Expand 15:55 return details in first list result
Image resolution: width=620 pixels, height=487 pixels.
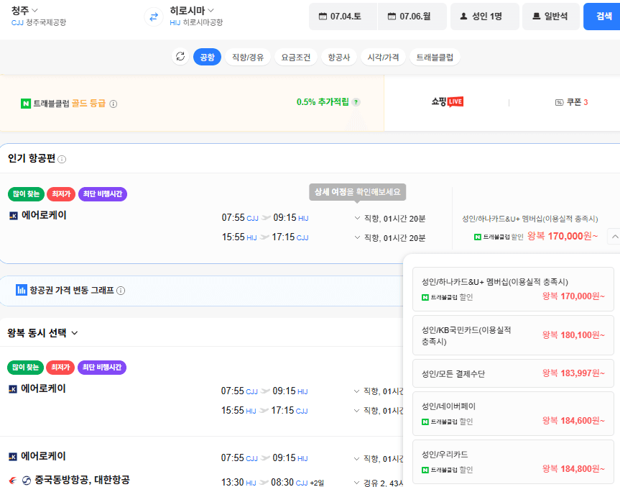coord(356,411)
